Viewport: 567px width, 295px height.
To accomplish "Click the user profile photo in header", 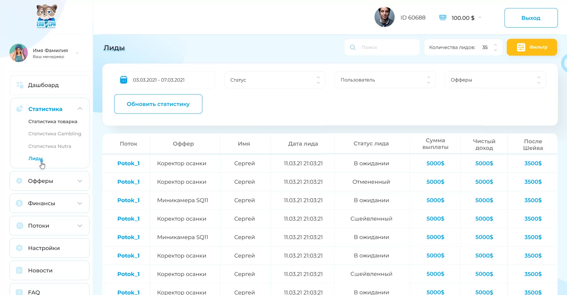I will tap(384, 17).
